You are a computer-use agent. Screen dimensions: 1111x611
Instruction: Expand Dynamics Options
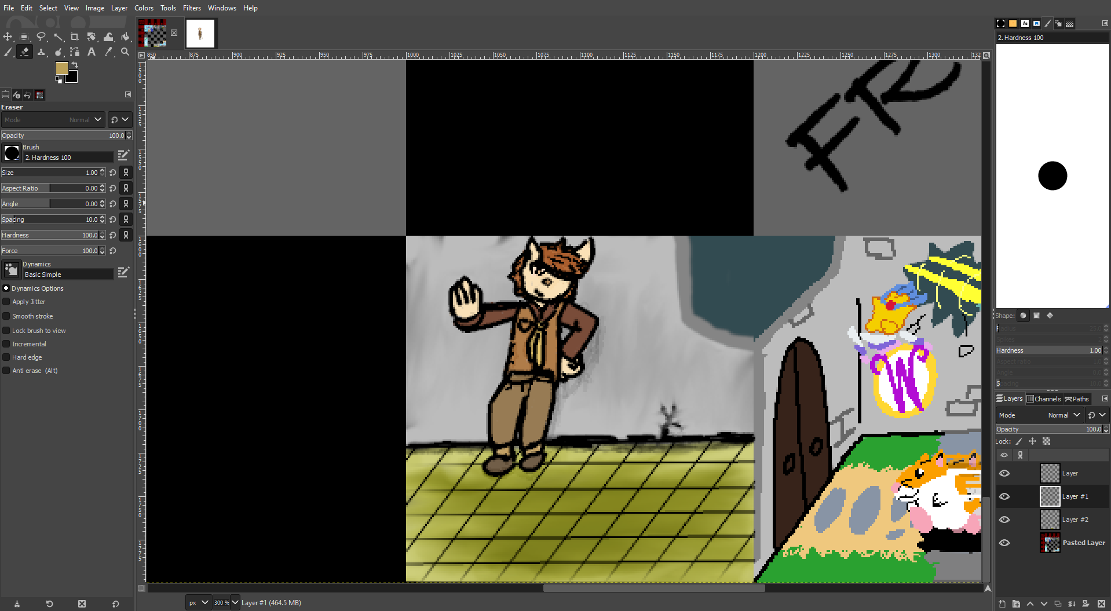pyautogui.click(x=6, y=288)
